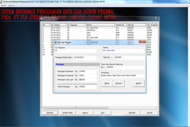Click the Simpan button
190x127 pixels.
pos(119,84)
